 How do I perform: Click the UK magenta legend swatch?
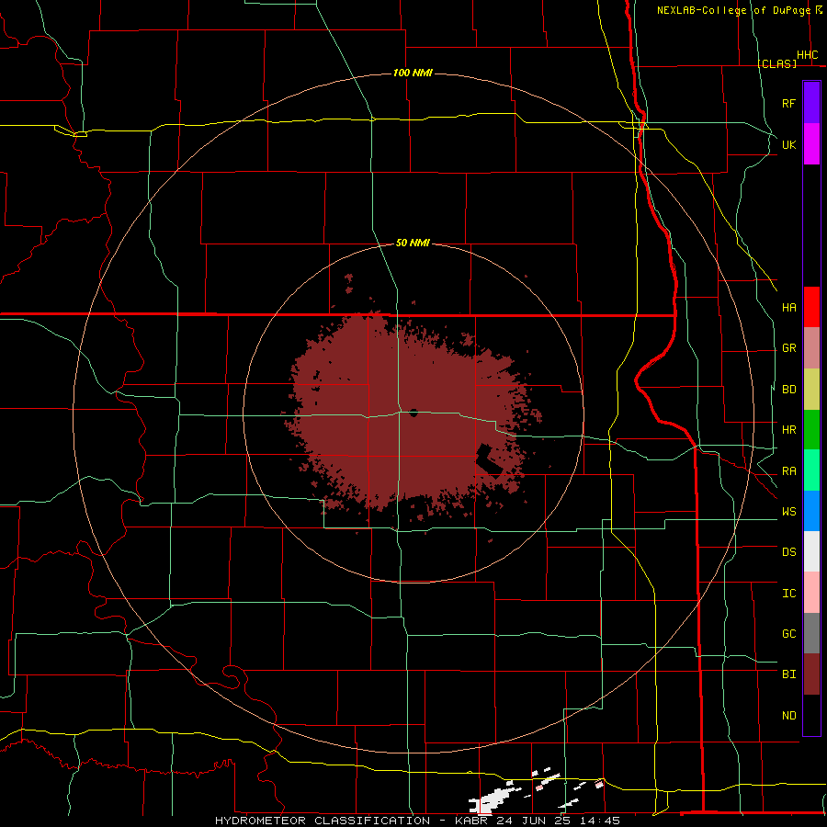click(811, 144)
